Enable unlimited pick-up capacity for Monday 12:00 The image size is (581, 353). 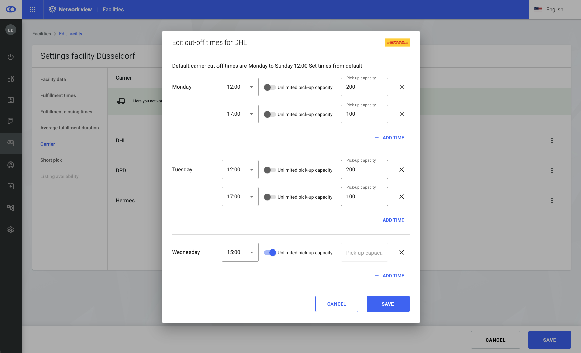click(270, 87)
